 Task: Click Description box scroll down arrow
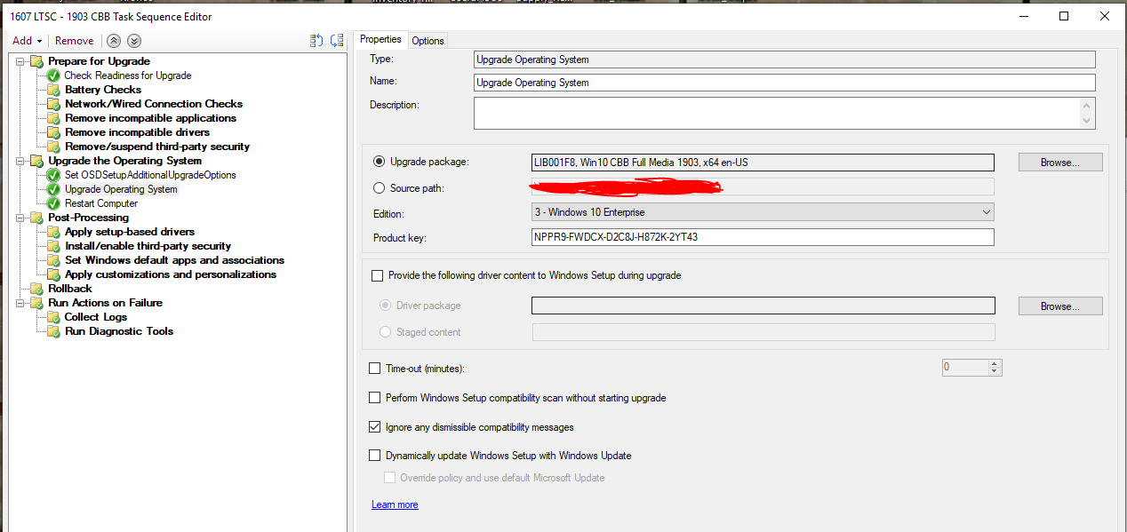1087,121
